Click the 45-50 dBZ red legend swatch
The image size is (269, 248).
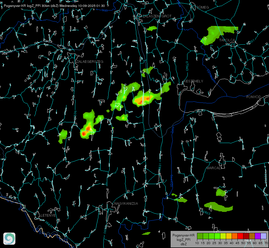click(240, 236)
